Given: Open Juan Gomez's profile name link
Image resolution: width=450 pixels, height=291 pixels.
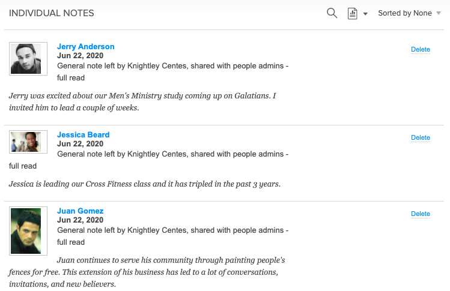Looking at the screenshot, I should point(80,211).
